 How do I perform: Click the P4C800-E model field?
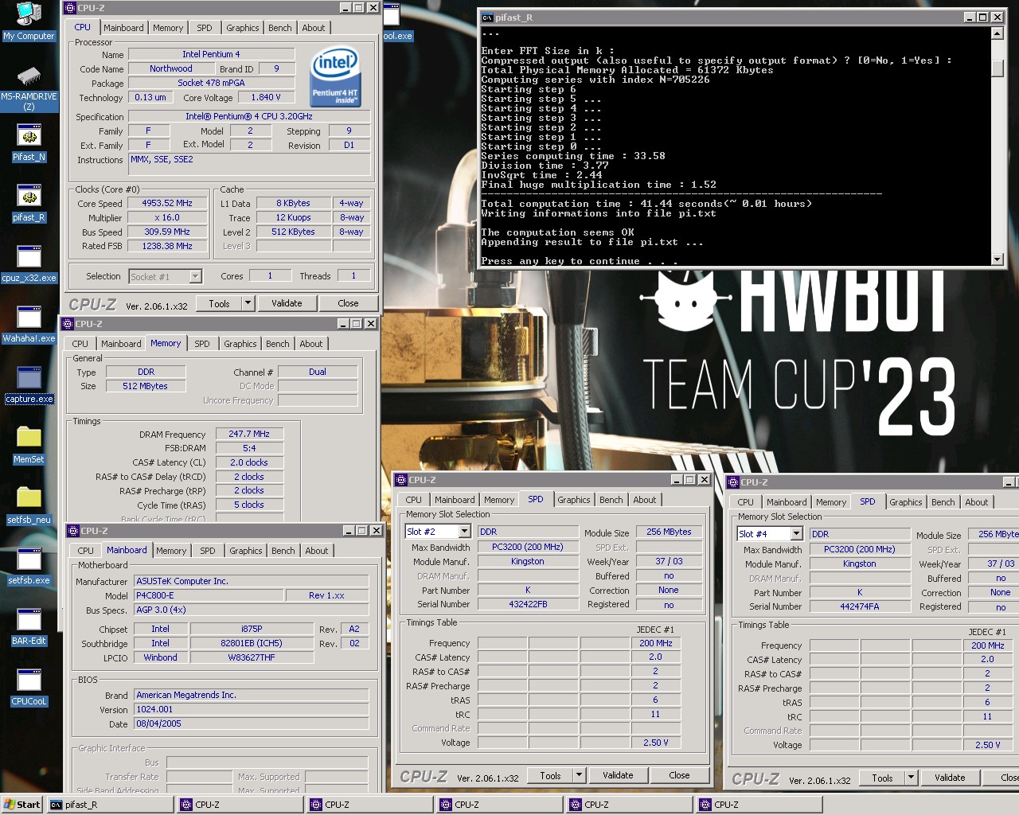(x=209, y=595)
